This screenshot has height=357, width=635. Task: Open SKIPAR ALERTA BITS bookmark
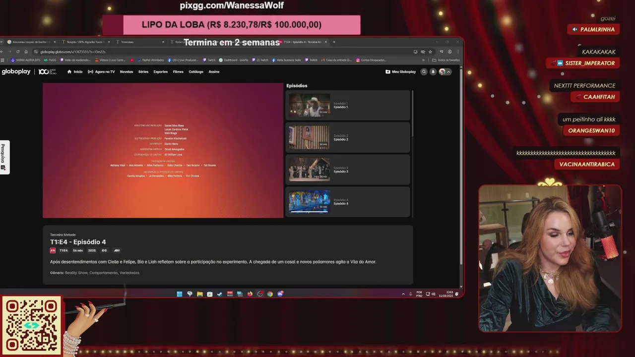tap(26, 60)
